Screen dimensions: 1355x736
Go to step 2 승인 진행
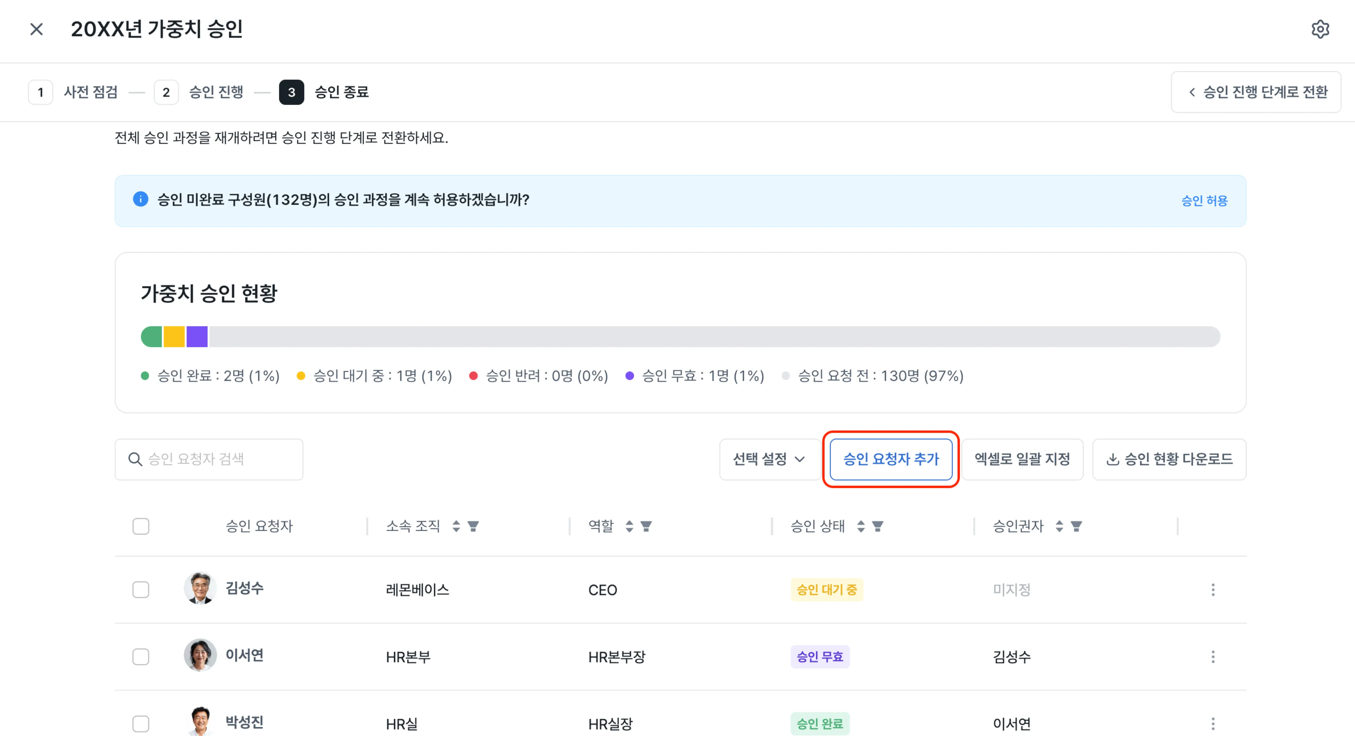(x=199, y=93)
